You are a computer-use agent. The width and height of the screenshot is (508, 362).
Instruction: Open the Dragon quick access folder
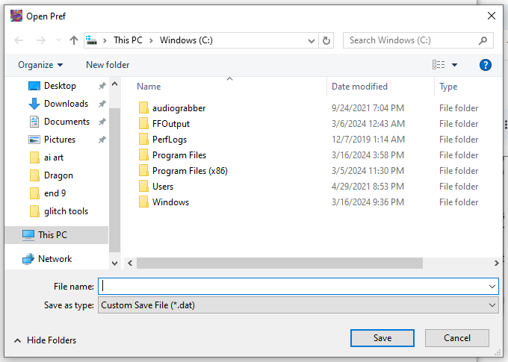[58, 175]
